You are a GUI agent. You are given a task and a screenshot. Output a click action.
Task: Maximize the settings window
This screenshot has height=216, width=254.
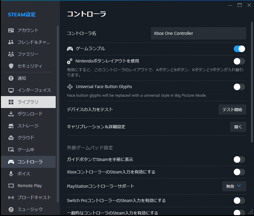pyautogui.click(x=240, y=5)
